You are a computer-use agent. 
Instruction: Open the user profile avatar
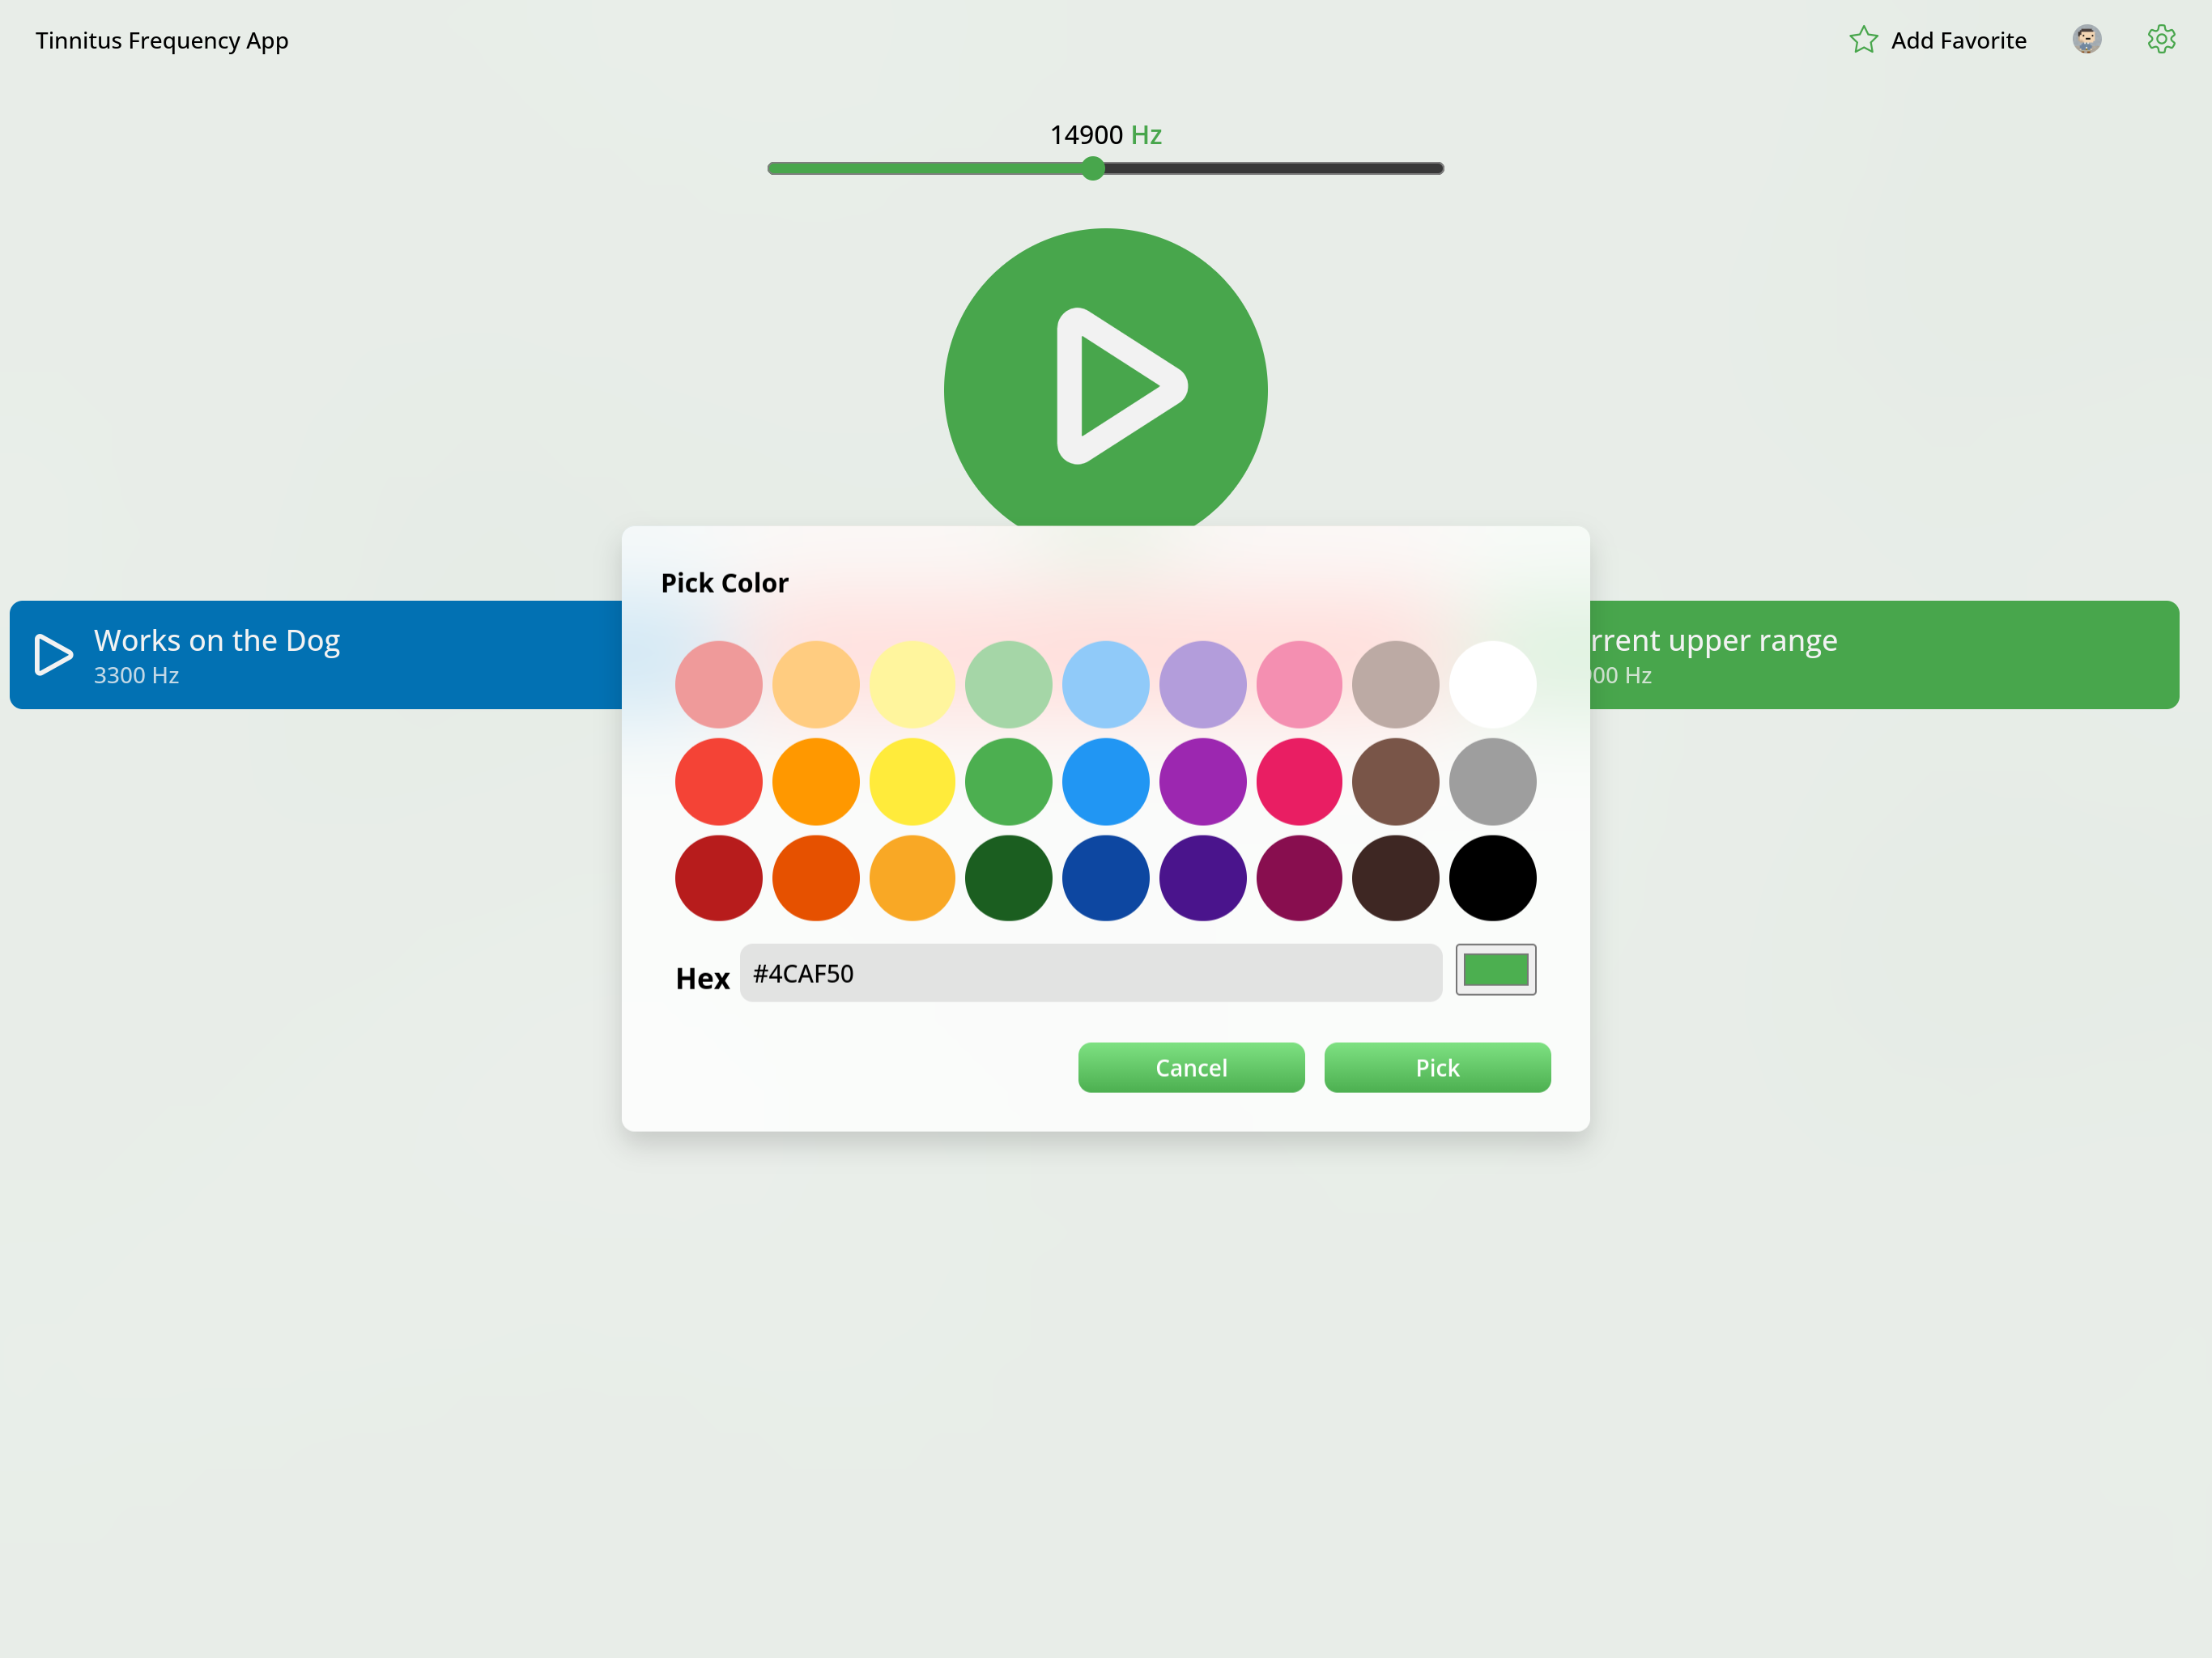(x=2087, y=40)
